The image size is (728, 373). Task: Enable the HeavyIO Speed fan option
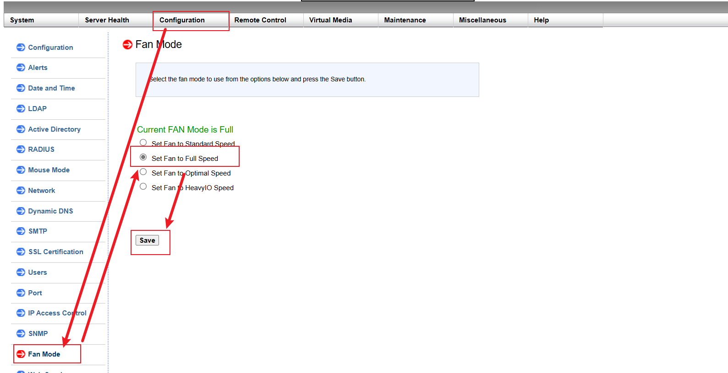(143, 186)
